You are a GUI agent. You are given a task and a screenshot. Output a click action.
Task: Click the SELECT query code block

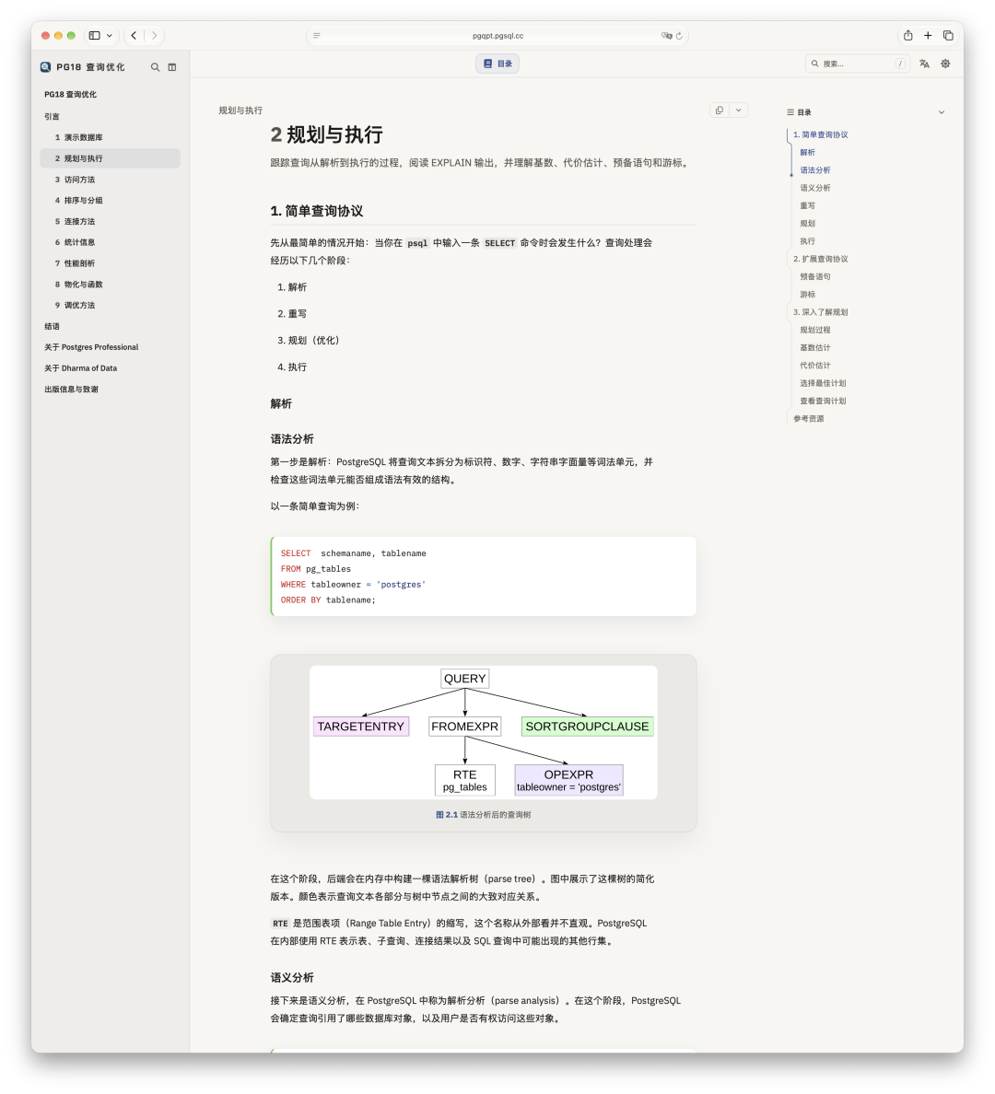(x=483, y=576)
